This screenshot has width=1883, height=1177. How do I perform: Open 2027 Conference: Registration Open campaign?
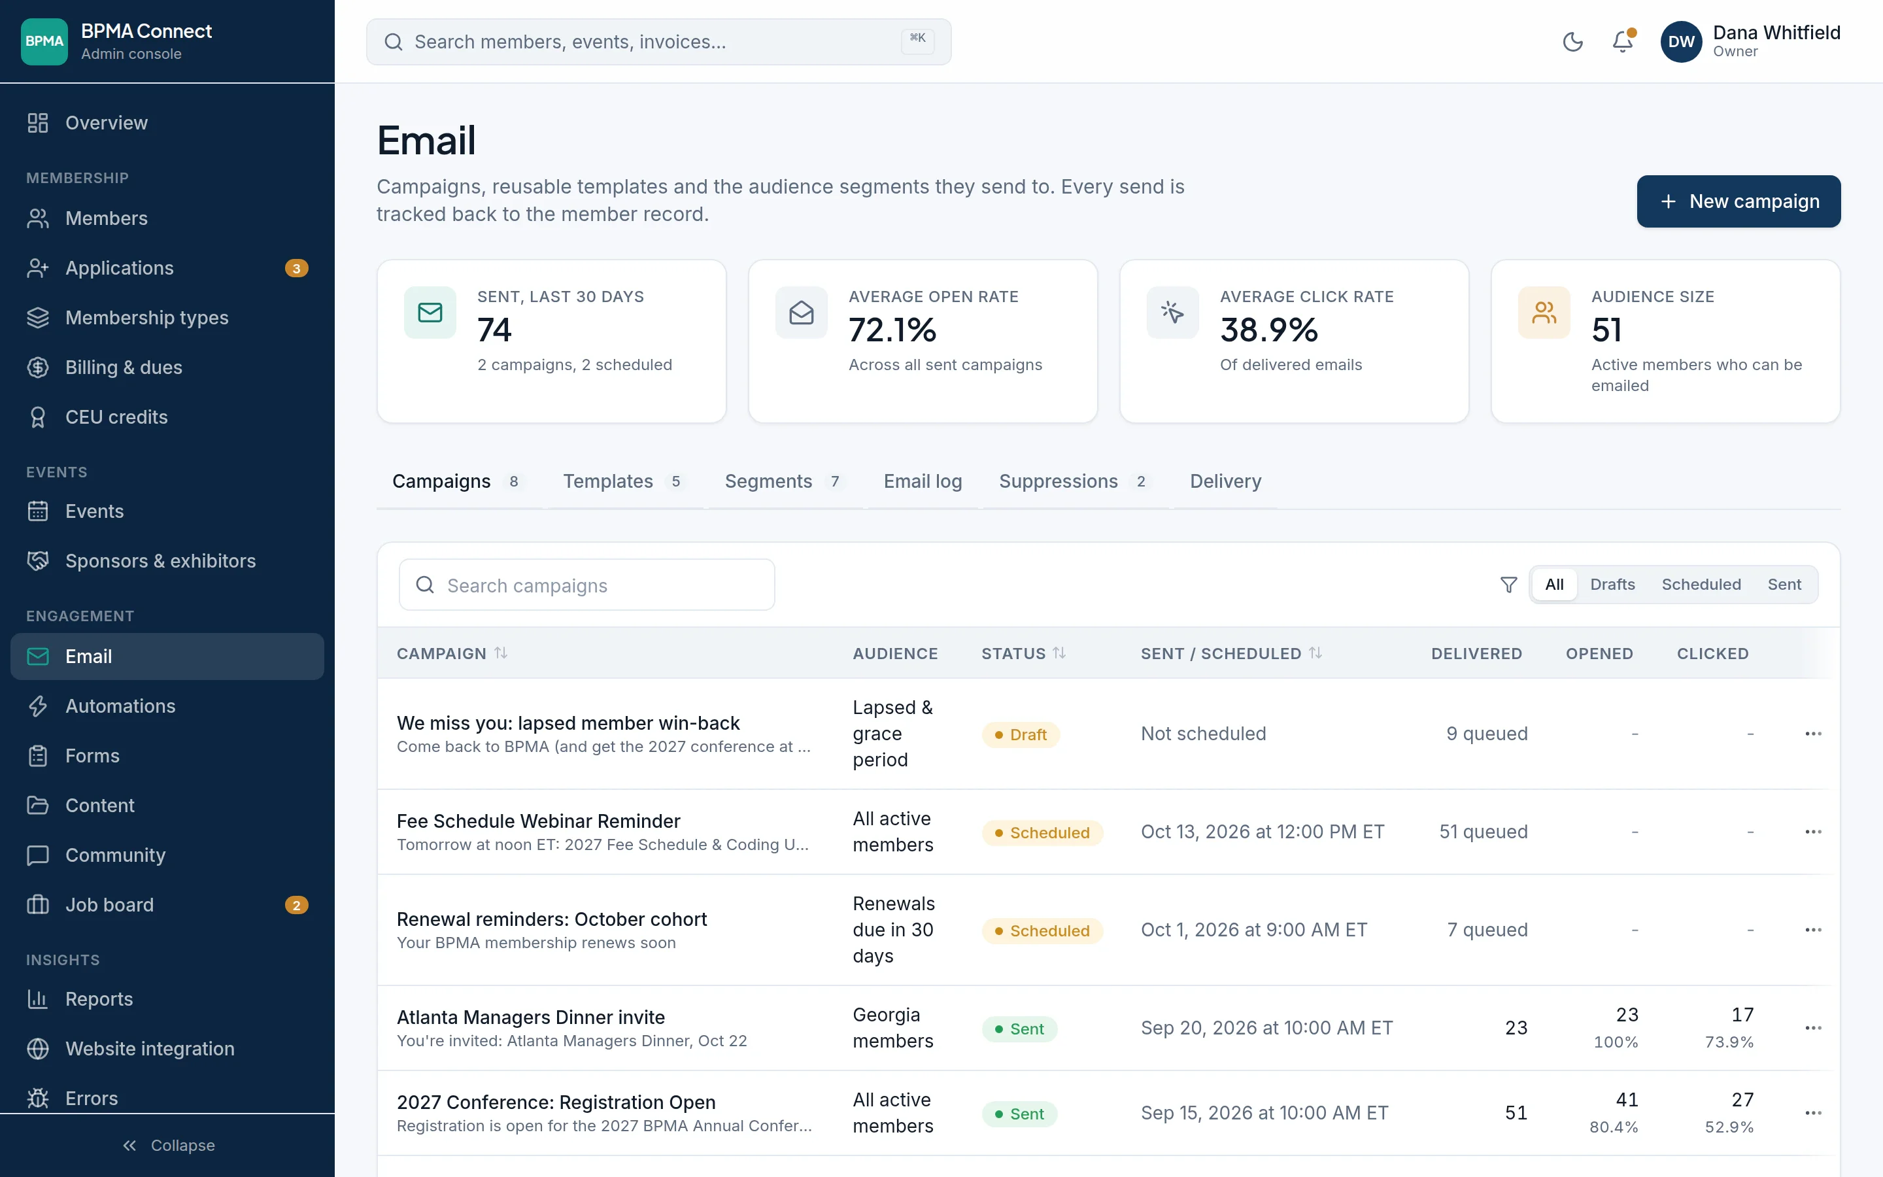(x=556, y=1102)
